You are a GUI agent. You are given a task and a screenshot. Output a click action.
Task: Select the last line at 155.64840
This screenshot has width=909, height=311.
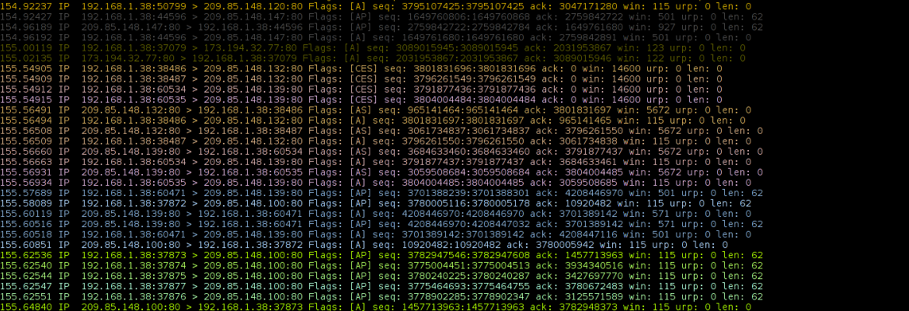pos(376,306)
